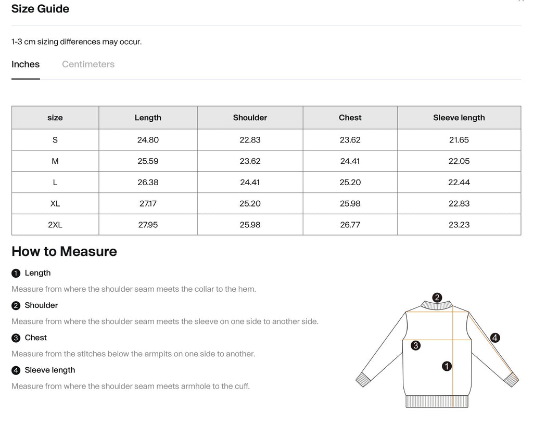The image size is (533, 426).
Task: Click the numbered circle 4 beside Sleeve length
Action: click(x=16, y=370)
